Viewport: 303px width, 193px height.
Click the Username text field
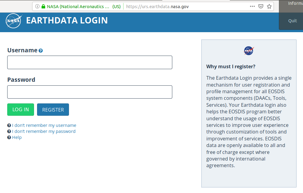[89, 62]
